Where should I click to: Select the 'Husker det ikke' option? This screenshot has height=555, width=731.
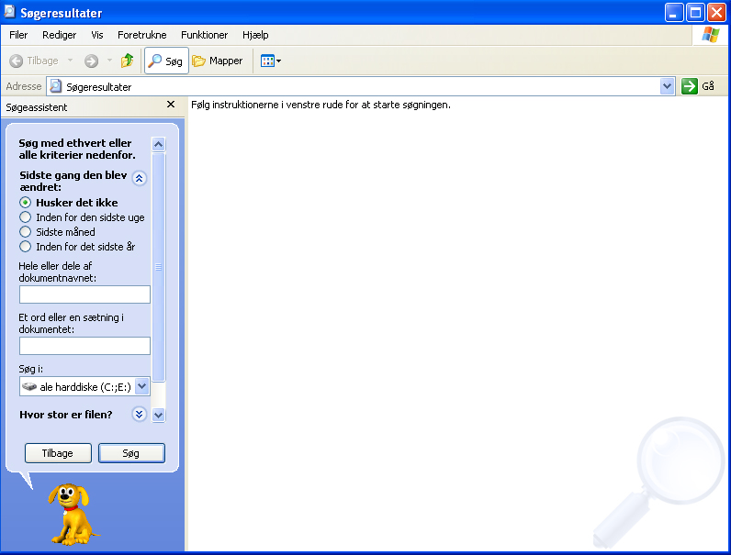pos(26,203)
